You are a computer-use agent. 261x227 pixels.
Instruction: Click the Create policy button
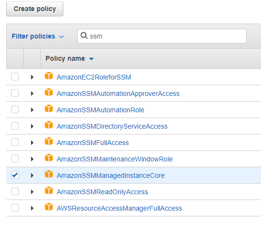coord(35,9)
